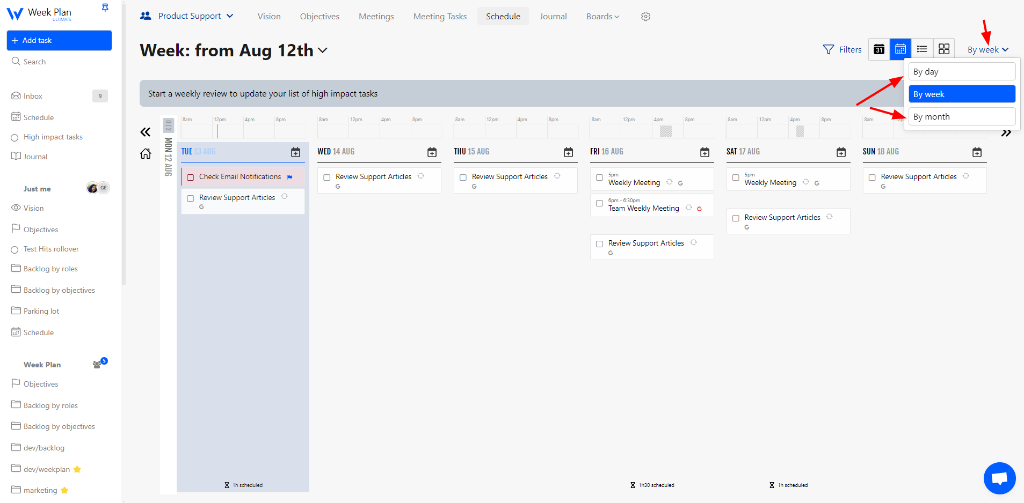This screenshot has width=1024, height=503.
Task: Toggle the By week view dropdown
Action: click(x=987, y=50)
